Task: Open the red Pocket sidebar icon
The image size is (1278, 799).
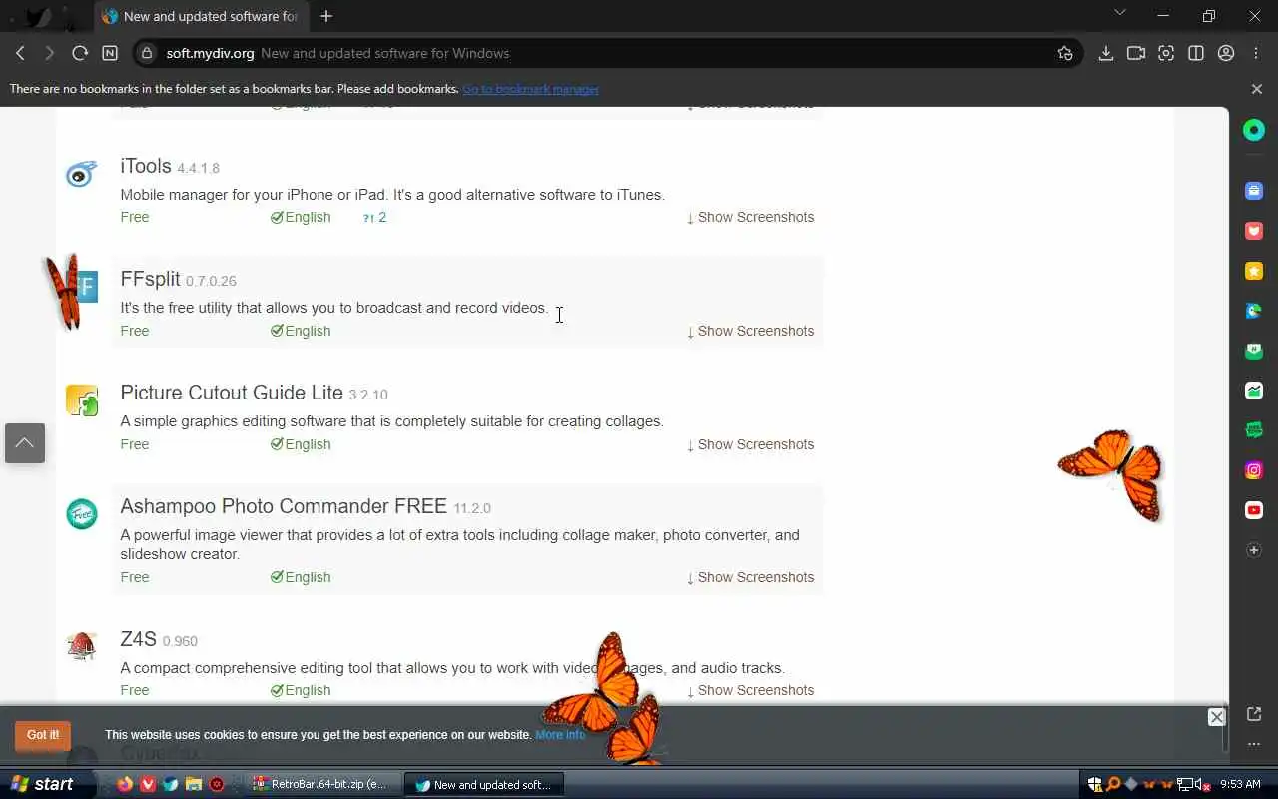Action: (x=1254, y=231)
